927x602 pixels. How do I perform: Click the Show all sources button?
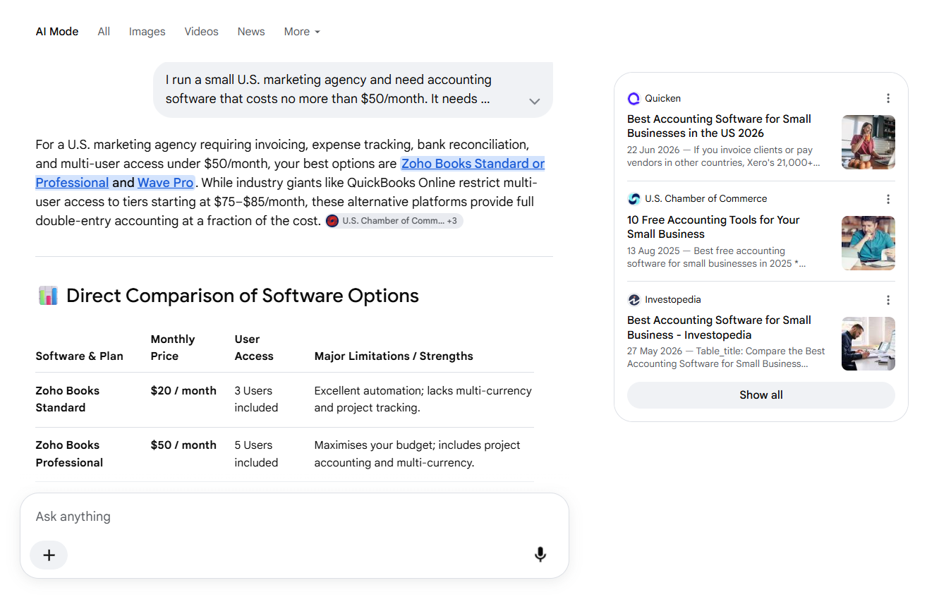(761, 395)
